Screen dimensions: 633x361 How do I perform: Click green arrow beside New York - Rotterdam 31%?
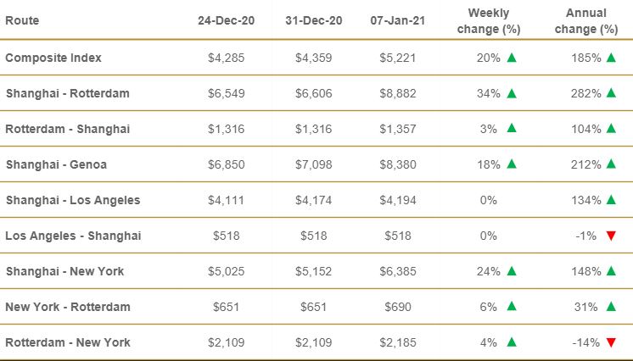pos(610,308)
